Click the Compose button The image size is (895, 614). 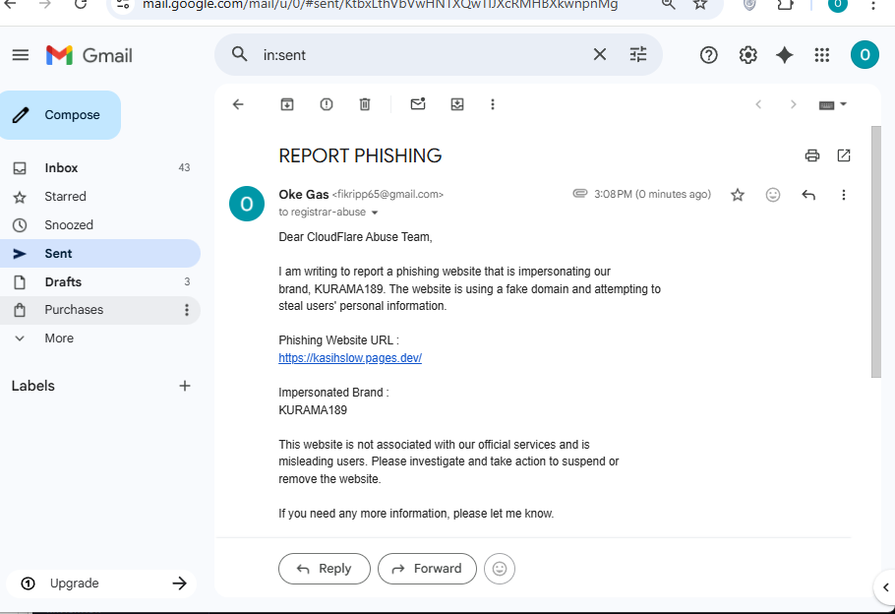[x=60, y=115]
